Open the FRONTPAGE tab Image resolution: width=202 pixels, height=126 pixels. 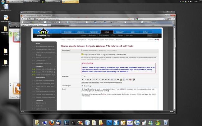point(68,32)
